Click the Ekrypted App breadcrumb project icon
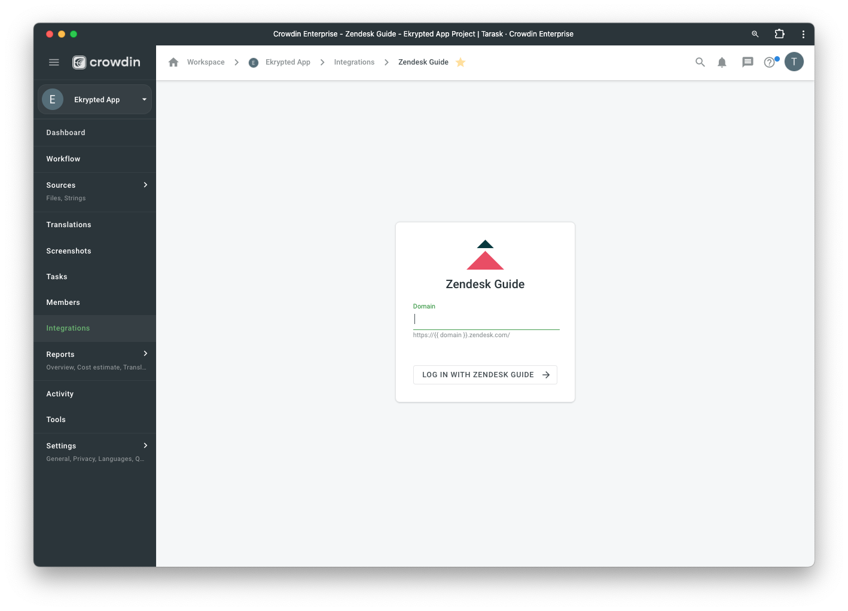The width and height of the screenshot is (848, 611). pos(254,62)
